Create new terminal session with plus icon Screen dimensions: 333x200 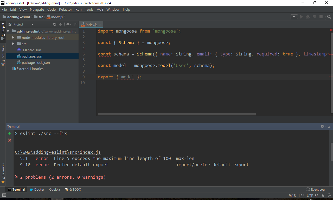pos(9,133)
